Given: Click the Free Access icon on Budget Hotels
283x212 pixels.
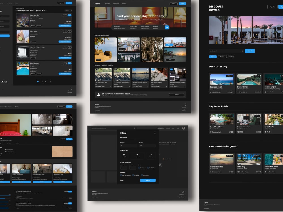Looking at the screenshot, I should (238, 92).
